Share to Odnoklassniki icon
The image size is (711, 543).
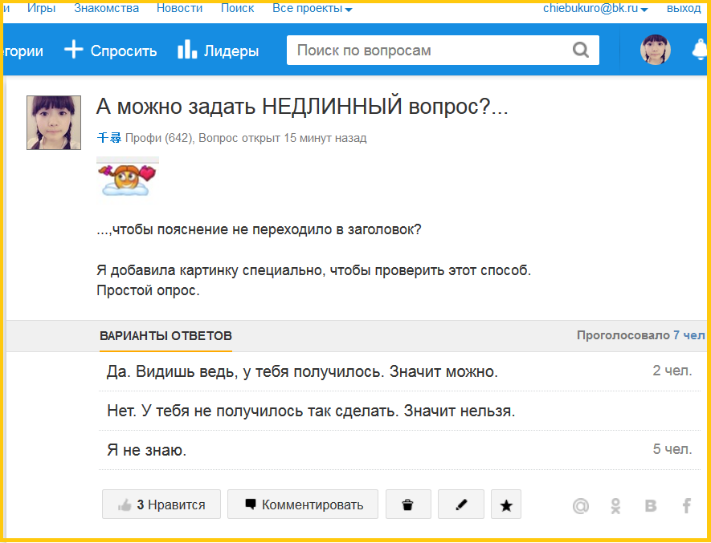click(615, 505)
